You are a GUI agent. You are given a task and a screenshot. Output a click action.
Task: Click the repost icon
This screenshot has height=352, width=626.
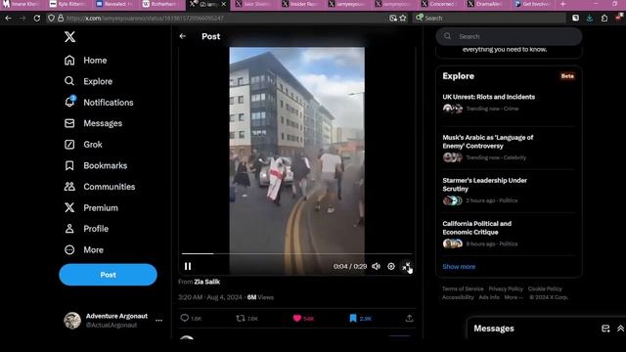(241, 318)
